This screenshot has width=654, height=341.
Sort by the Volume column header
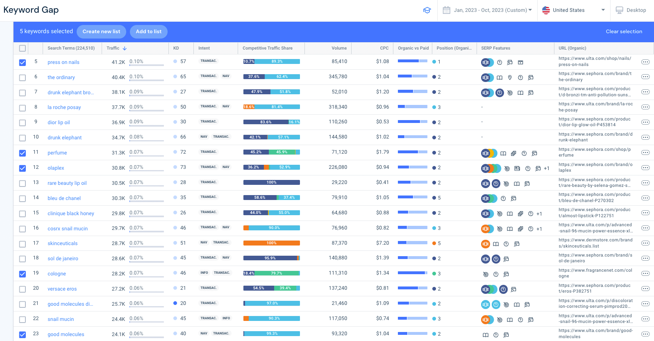339,48
